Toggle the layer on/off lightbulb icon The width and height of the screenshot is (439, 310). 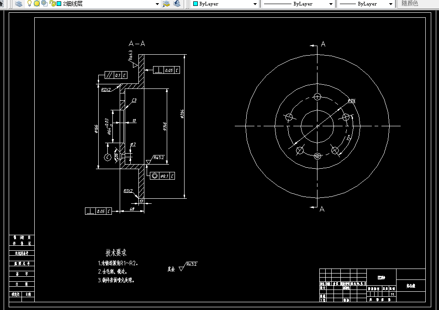tap(29, 3)
